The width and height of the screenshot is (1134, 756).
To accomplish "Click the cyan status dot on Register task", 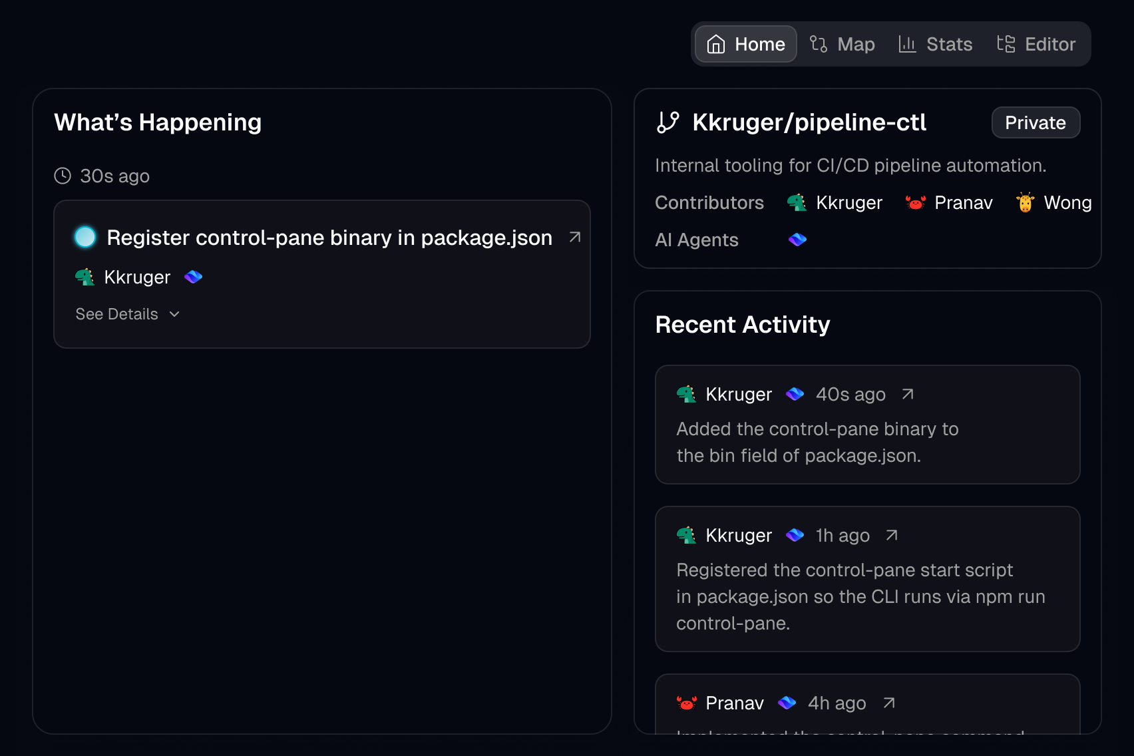I will pos(85,237).
